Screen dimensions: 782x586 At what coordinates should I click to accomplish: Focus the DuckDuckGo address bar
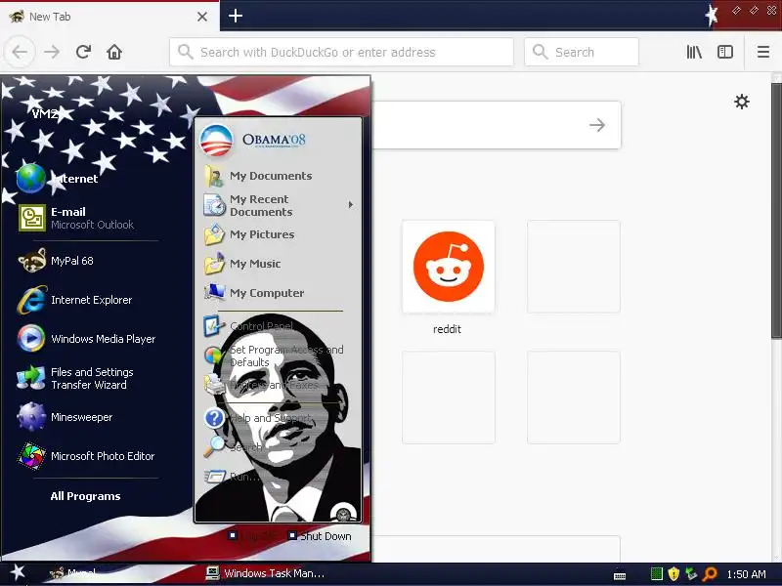tap(341, 52)
